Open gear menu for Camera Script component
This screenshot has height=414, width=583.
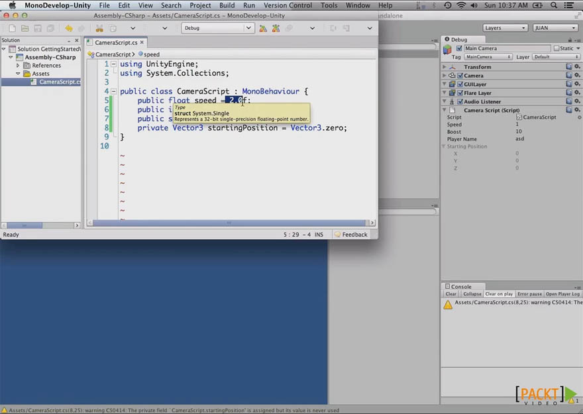(577, 110)
